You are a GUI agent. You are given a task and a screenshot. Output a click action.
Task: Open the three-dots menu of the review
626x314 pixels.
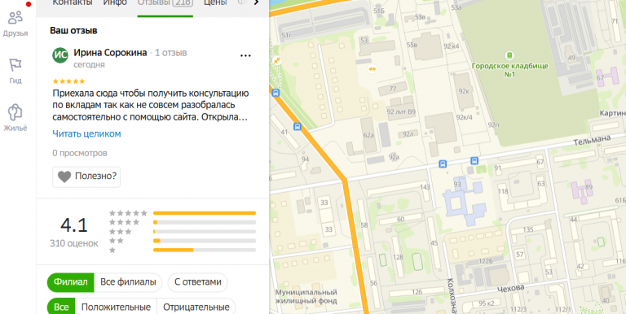coord(245,55)
